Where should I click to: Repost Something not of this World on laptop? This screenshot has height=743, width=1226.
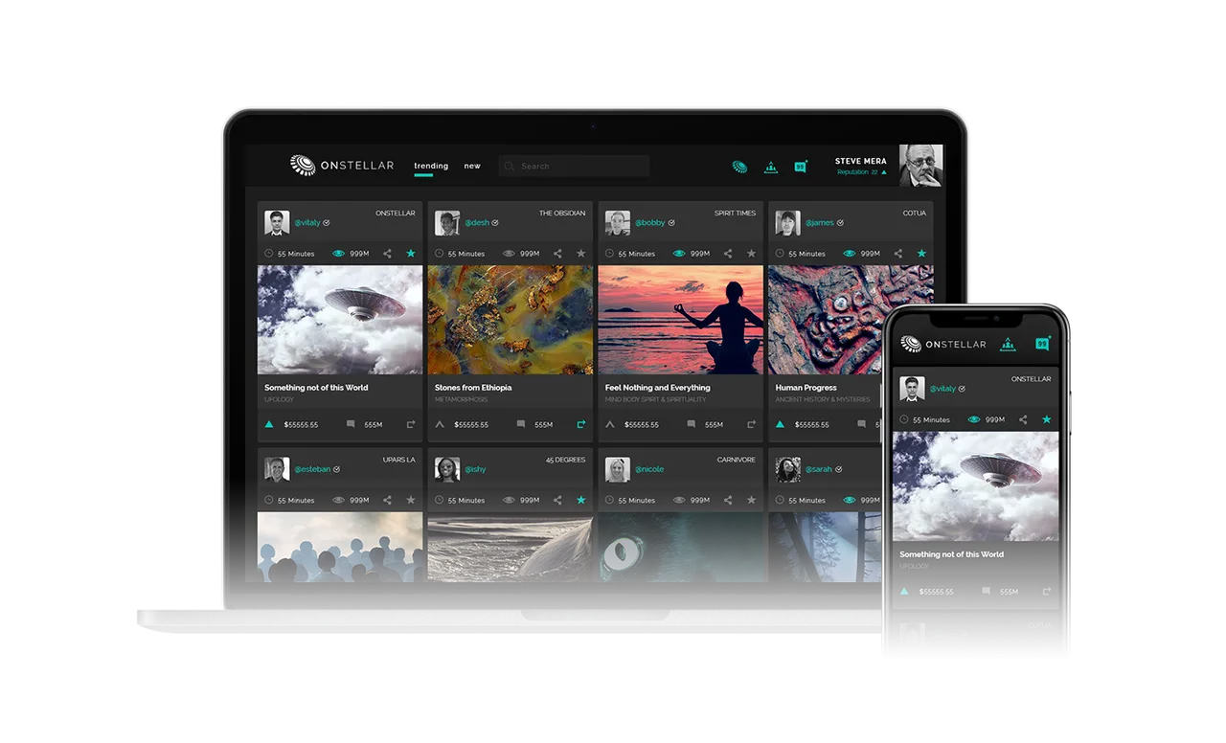pos(410,424)
